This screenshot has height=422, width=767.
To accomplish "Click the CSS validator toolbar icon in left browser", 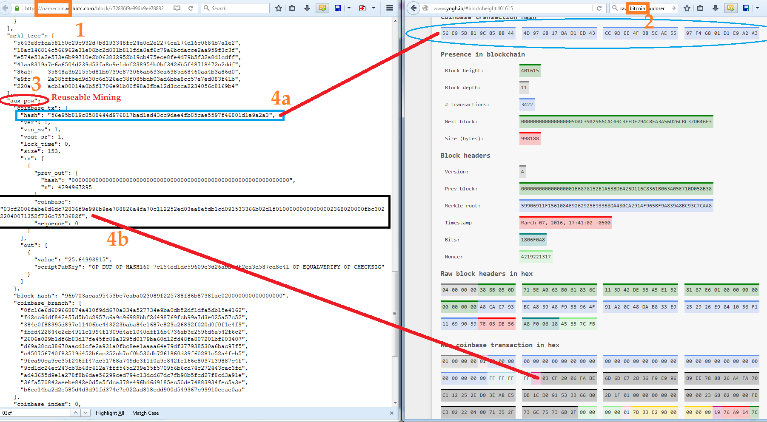I will (323, 8).
